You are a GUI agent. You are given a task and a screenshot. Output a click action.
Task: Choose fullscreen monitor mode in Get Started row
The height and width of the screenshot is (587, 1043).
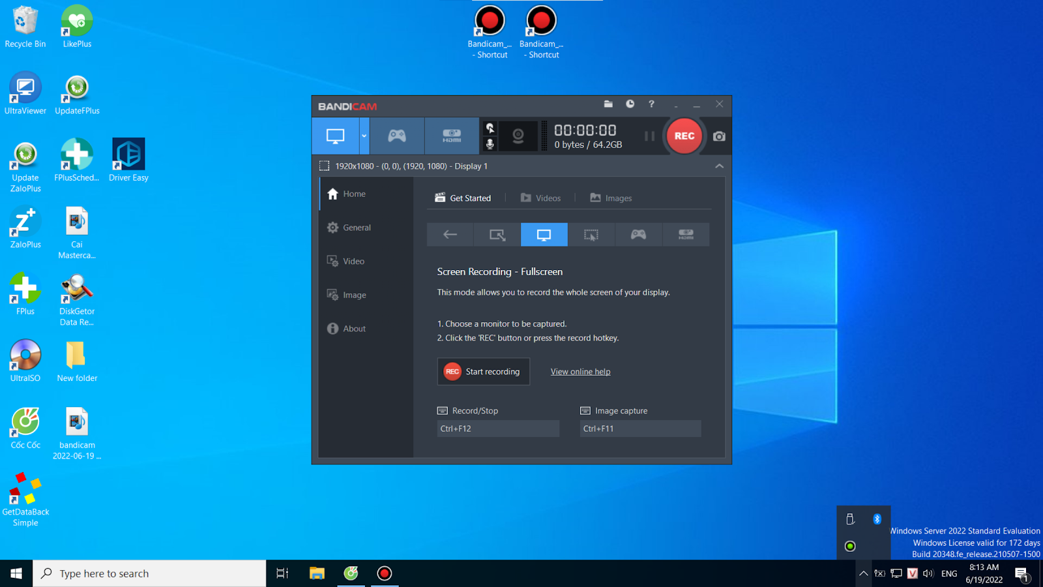point(544,235)
